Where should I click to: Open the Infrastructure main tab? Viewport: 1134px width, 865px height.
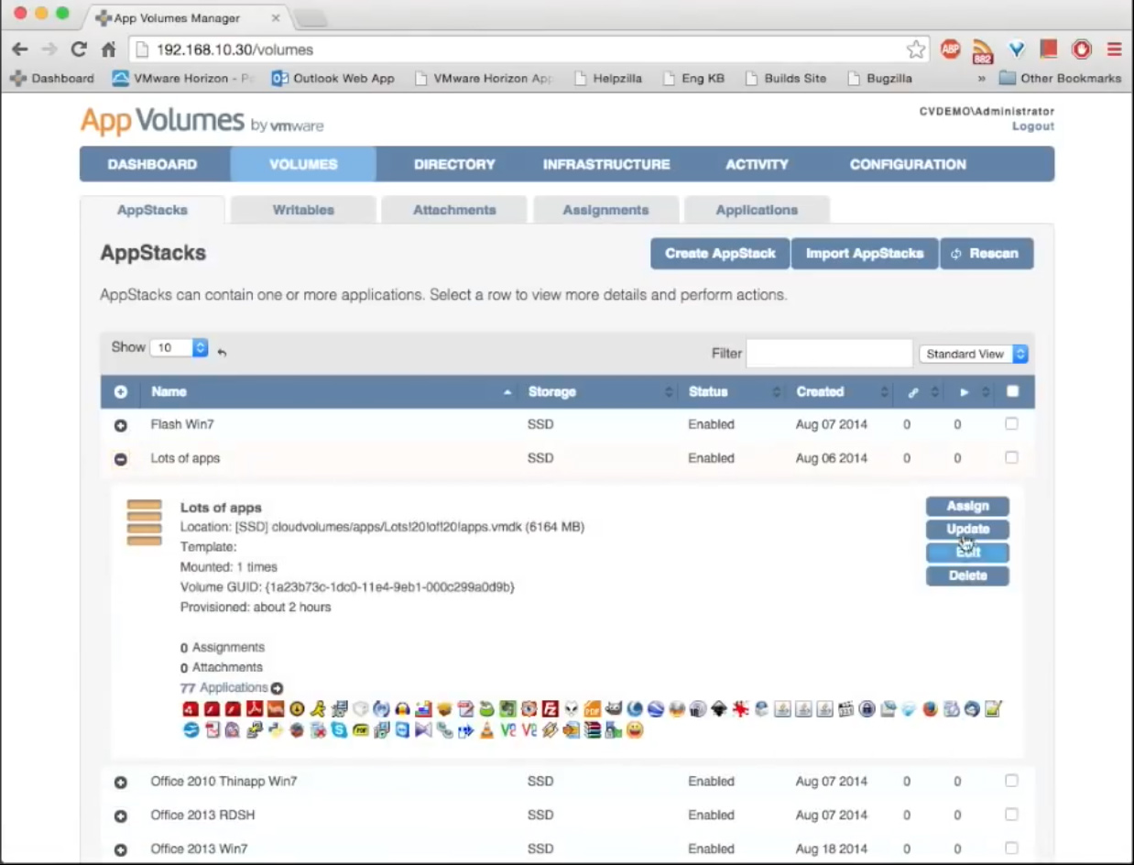tap(606, 164)
